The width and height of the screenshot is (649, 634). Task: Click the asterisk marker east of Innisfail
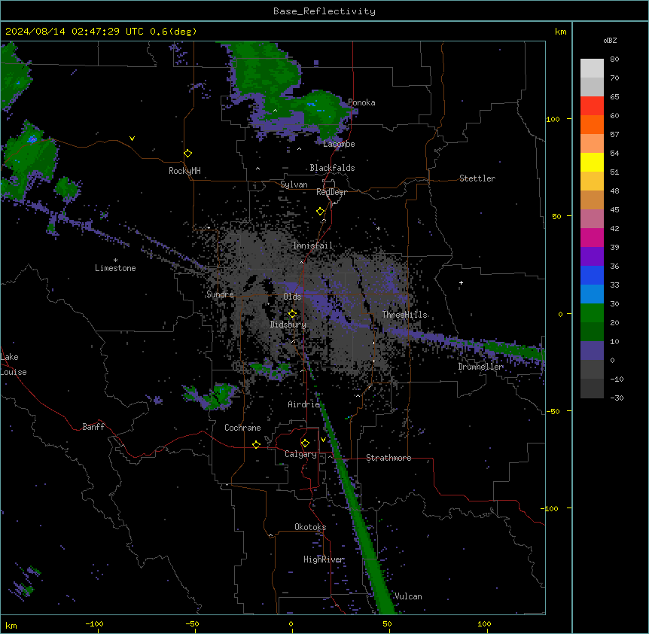378,228
